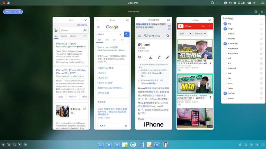This screenshot has height=149, width=266.
Task: Click the YouTube search icon
Action: [203, 26]
